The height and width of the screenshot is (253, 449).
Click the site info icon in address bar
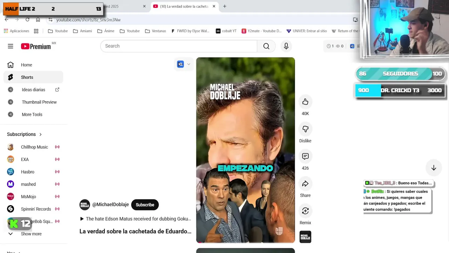[x=51, y=20]
